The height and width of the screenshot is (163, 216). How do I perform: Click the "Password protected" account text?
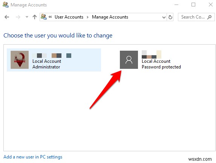tap(161, 67)
